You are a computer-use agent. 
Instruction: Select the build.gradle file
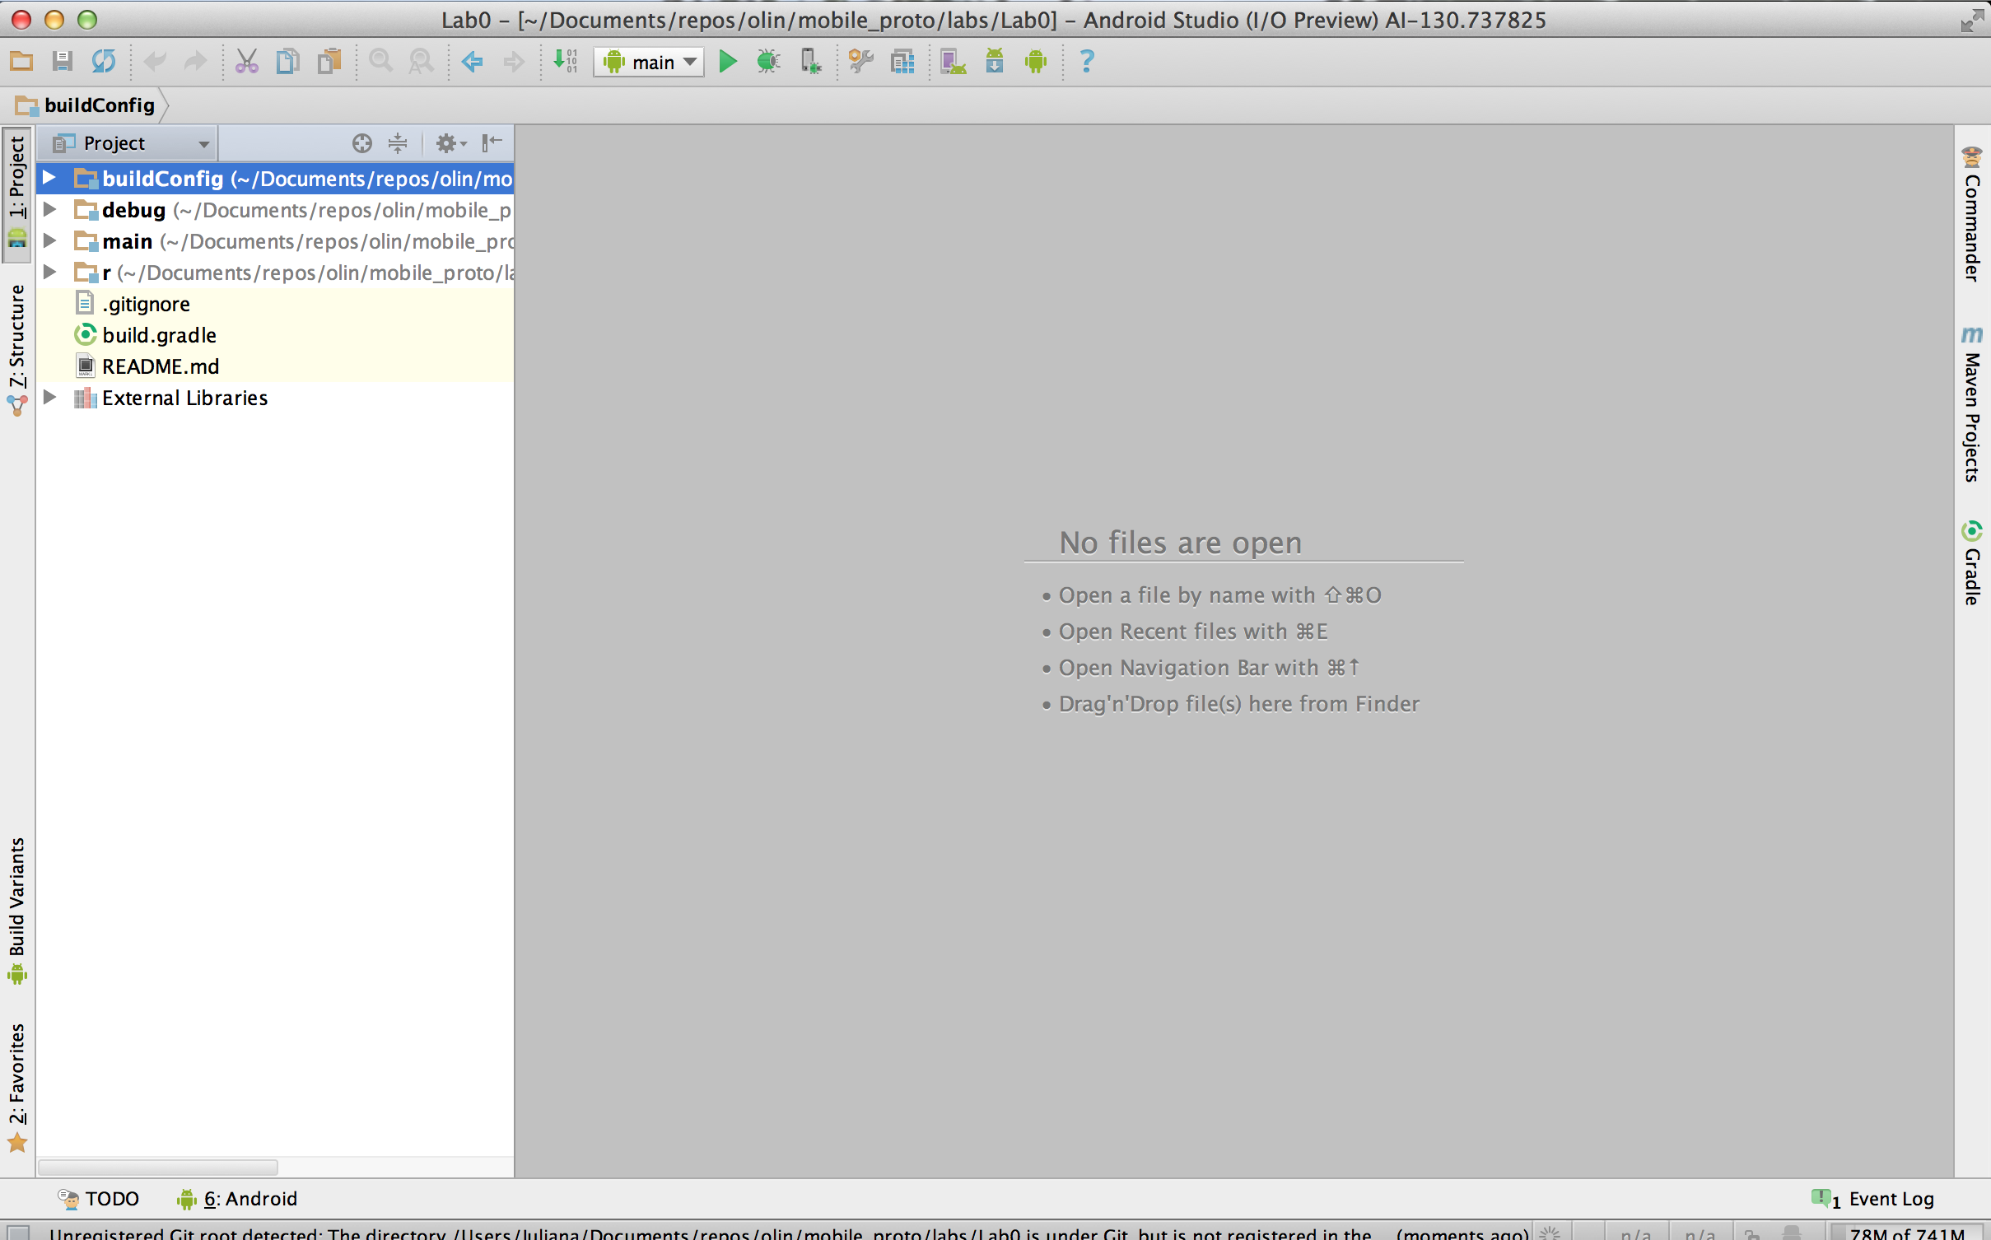point(159,335)
